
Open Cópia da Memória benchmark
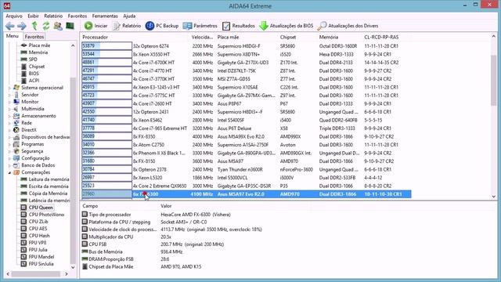[48, 193]
